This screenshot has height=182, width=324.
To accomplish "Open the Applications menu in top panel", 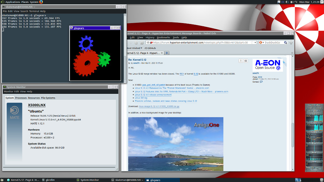I will (13, 2).
